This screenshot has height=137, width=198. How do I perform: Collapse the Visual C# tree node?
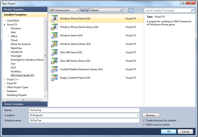pos(5,24)
